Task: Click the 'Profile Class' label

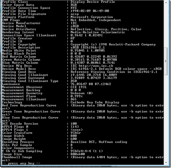Action: point(15,2)
